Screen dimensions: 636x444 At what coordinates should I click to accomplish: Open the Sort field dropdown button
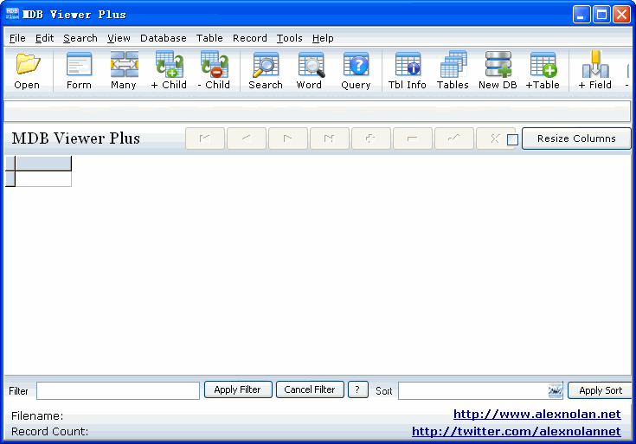(555, 391)
